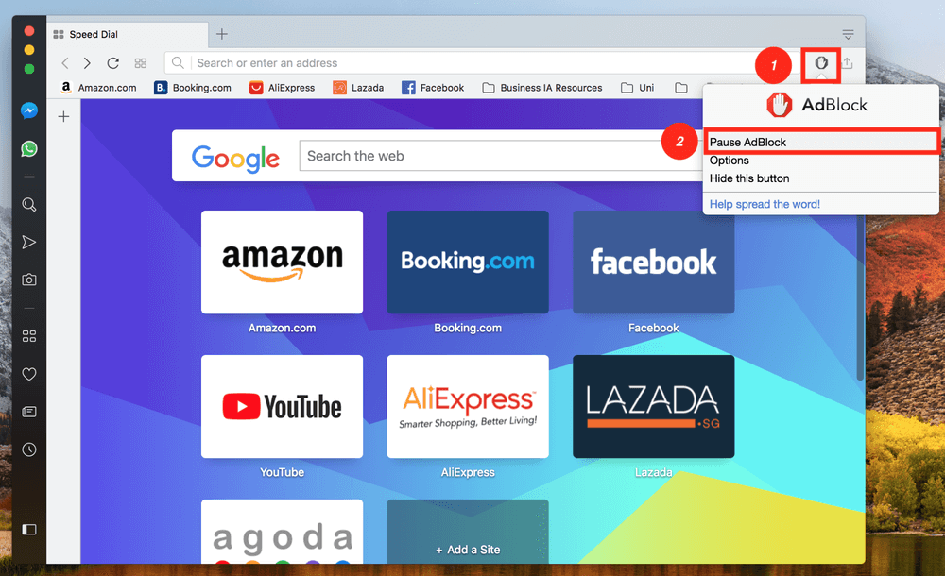Open Messenger in the sidebar
Screen dimensions: 945x576
(x=29, y=110)
